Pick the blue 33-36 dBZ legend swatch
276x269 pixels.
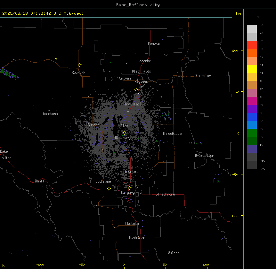[x=252, y=117]
